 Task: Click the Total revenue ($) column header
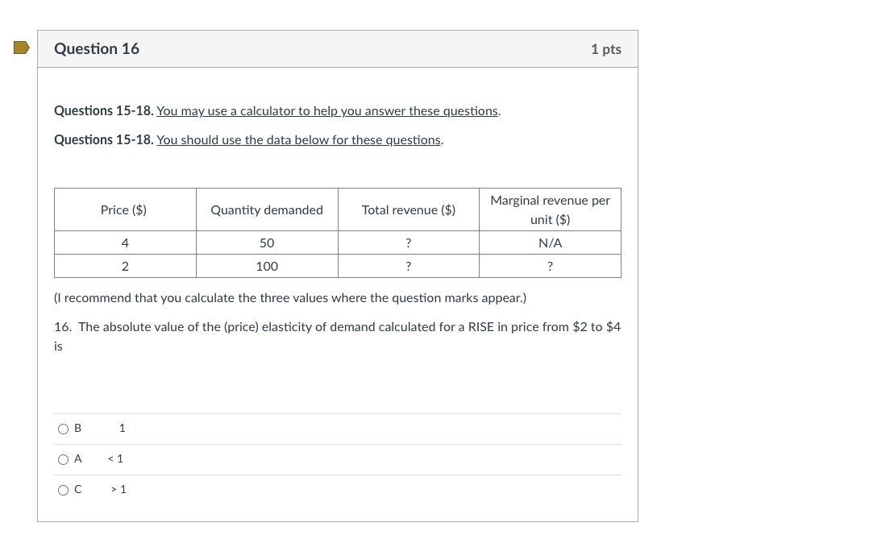point(408,209)
